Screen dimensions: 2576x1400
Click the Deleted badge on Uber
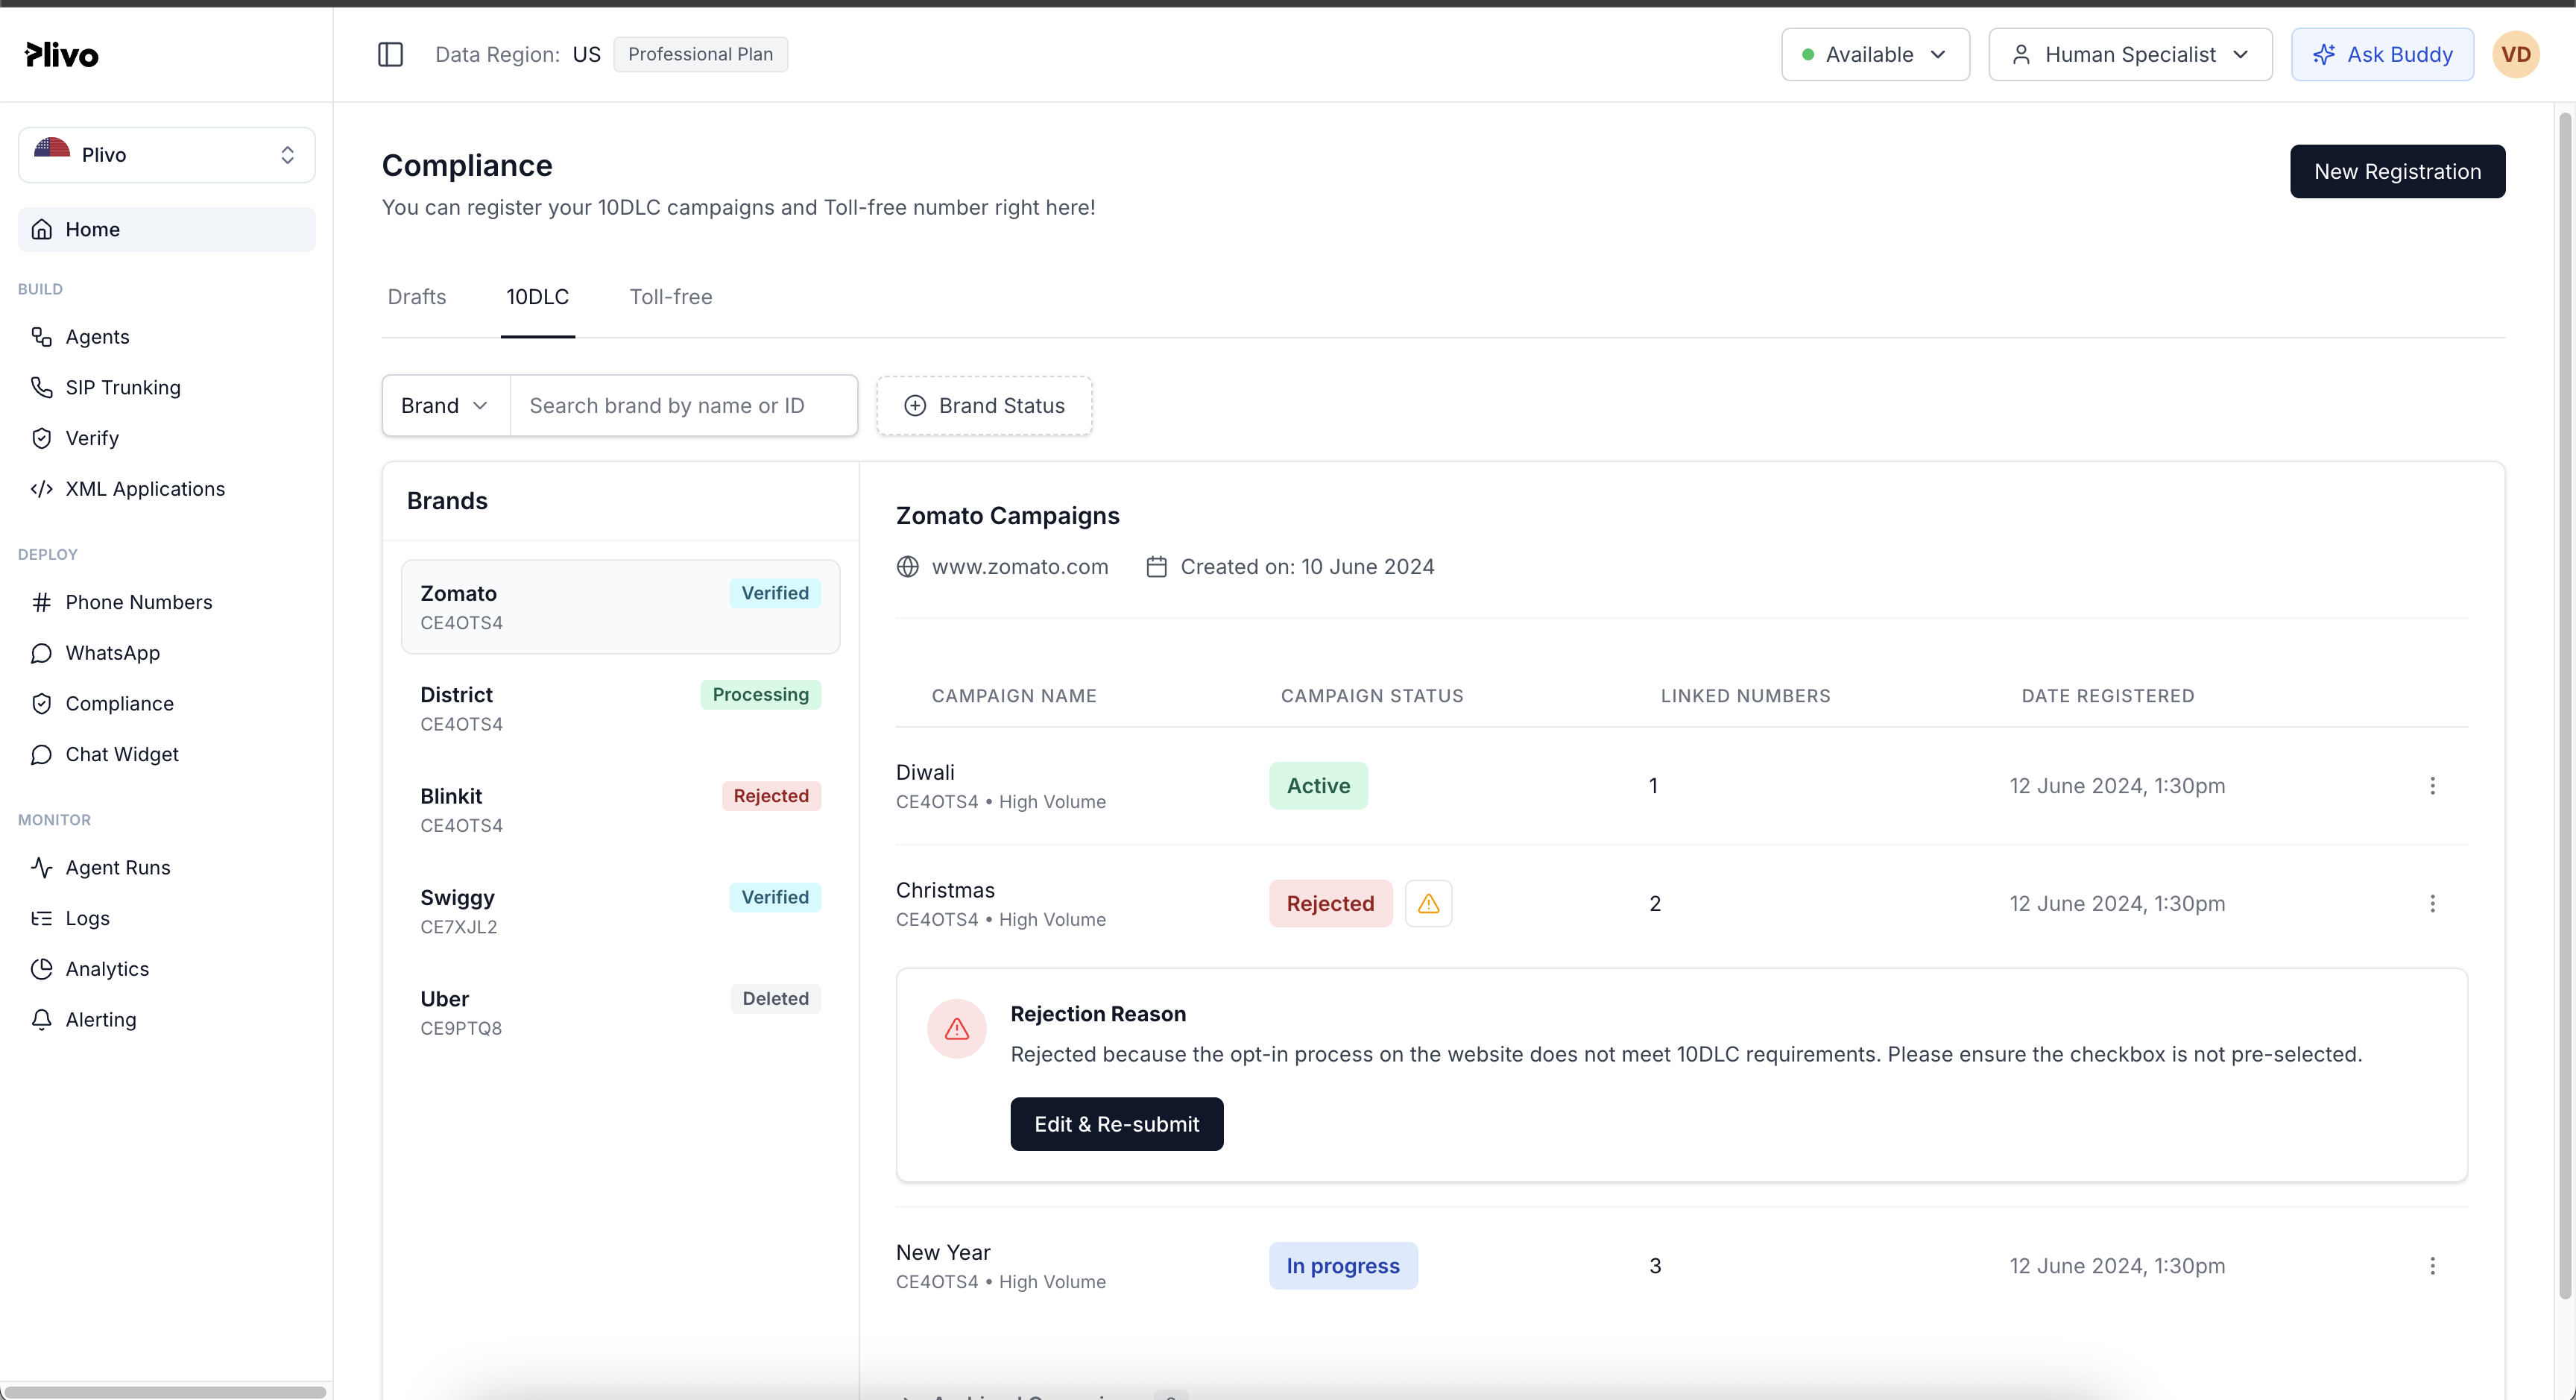[775, 999]
